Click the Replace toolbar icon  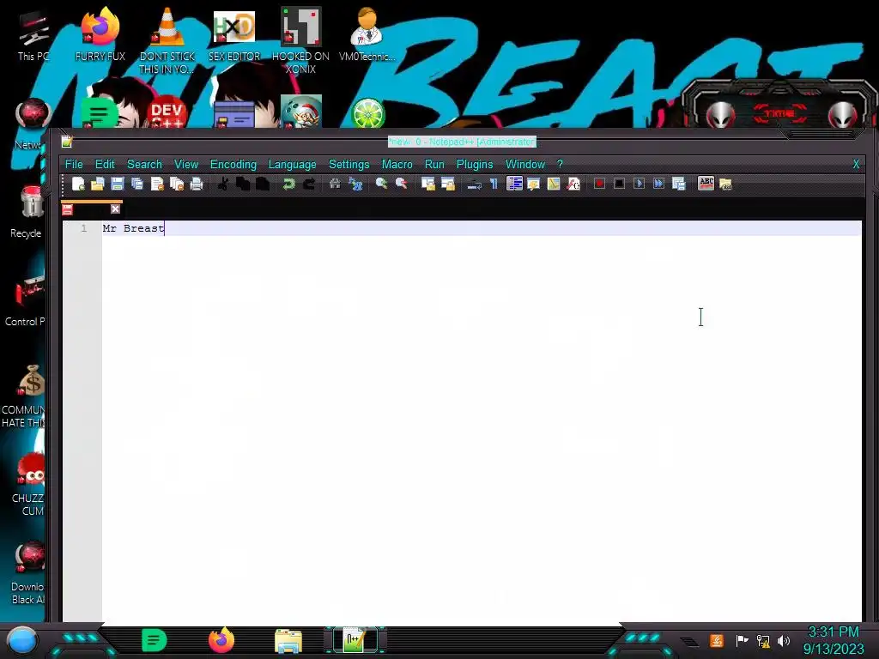pos(355,184)
